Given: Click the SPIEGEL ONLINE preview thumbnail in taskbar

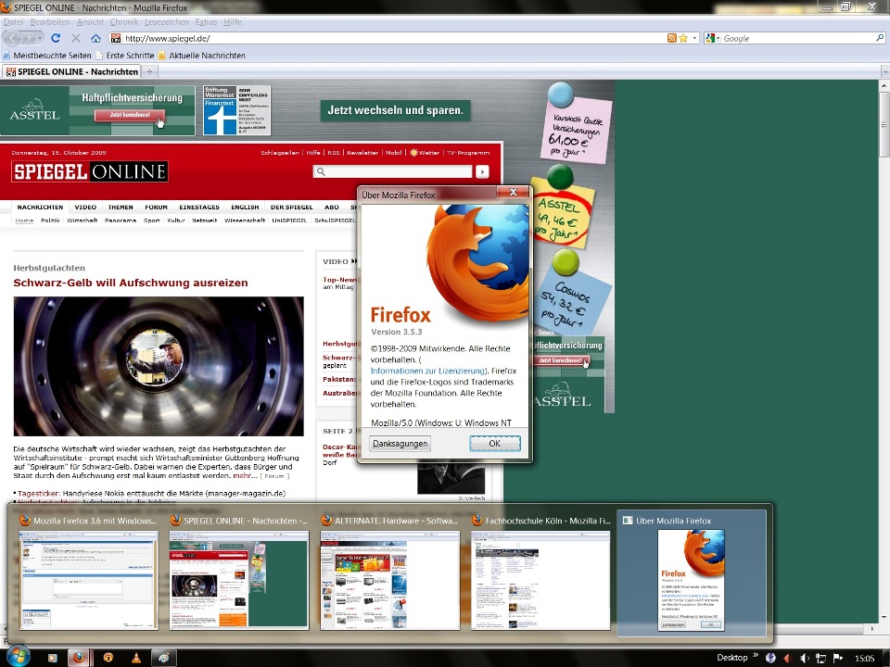Looking at the screenshot, I should tap(239, 580).
